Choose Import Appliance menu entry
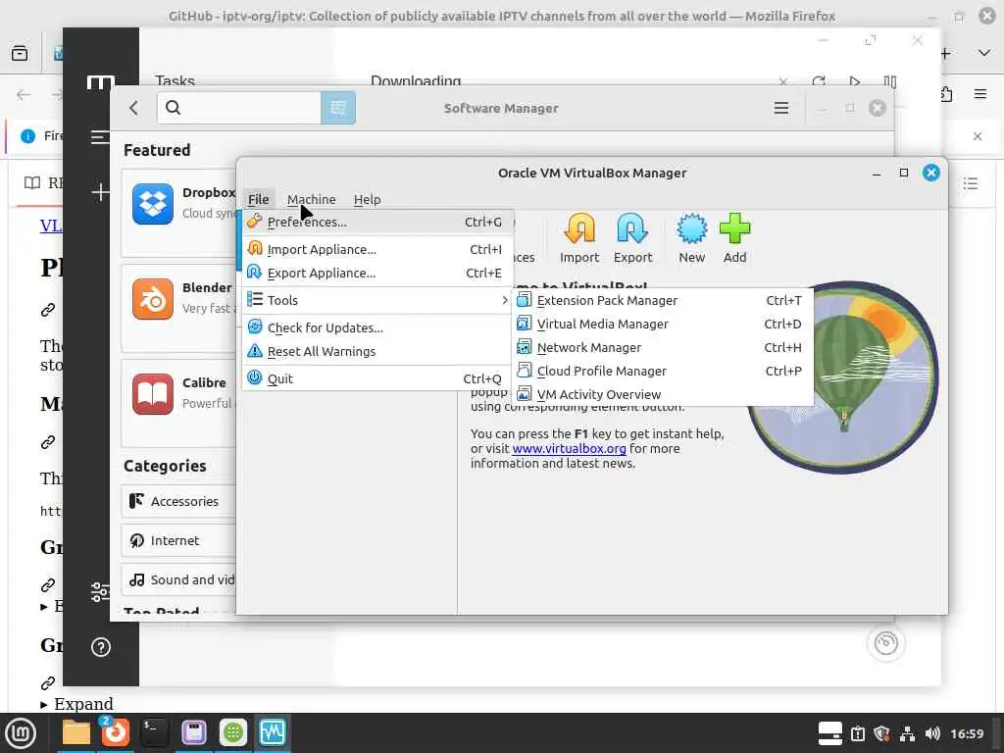 click(x=377, y=249)
